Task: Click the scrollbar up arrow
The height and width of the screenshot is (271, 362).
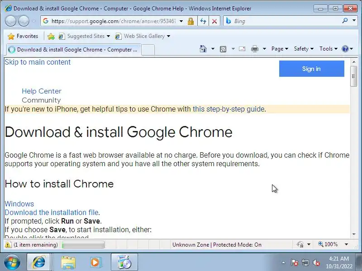Action: tap(354, 62)
